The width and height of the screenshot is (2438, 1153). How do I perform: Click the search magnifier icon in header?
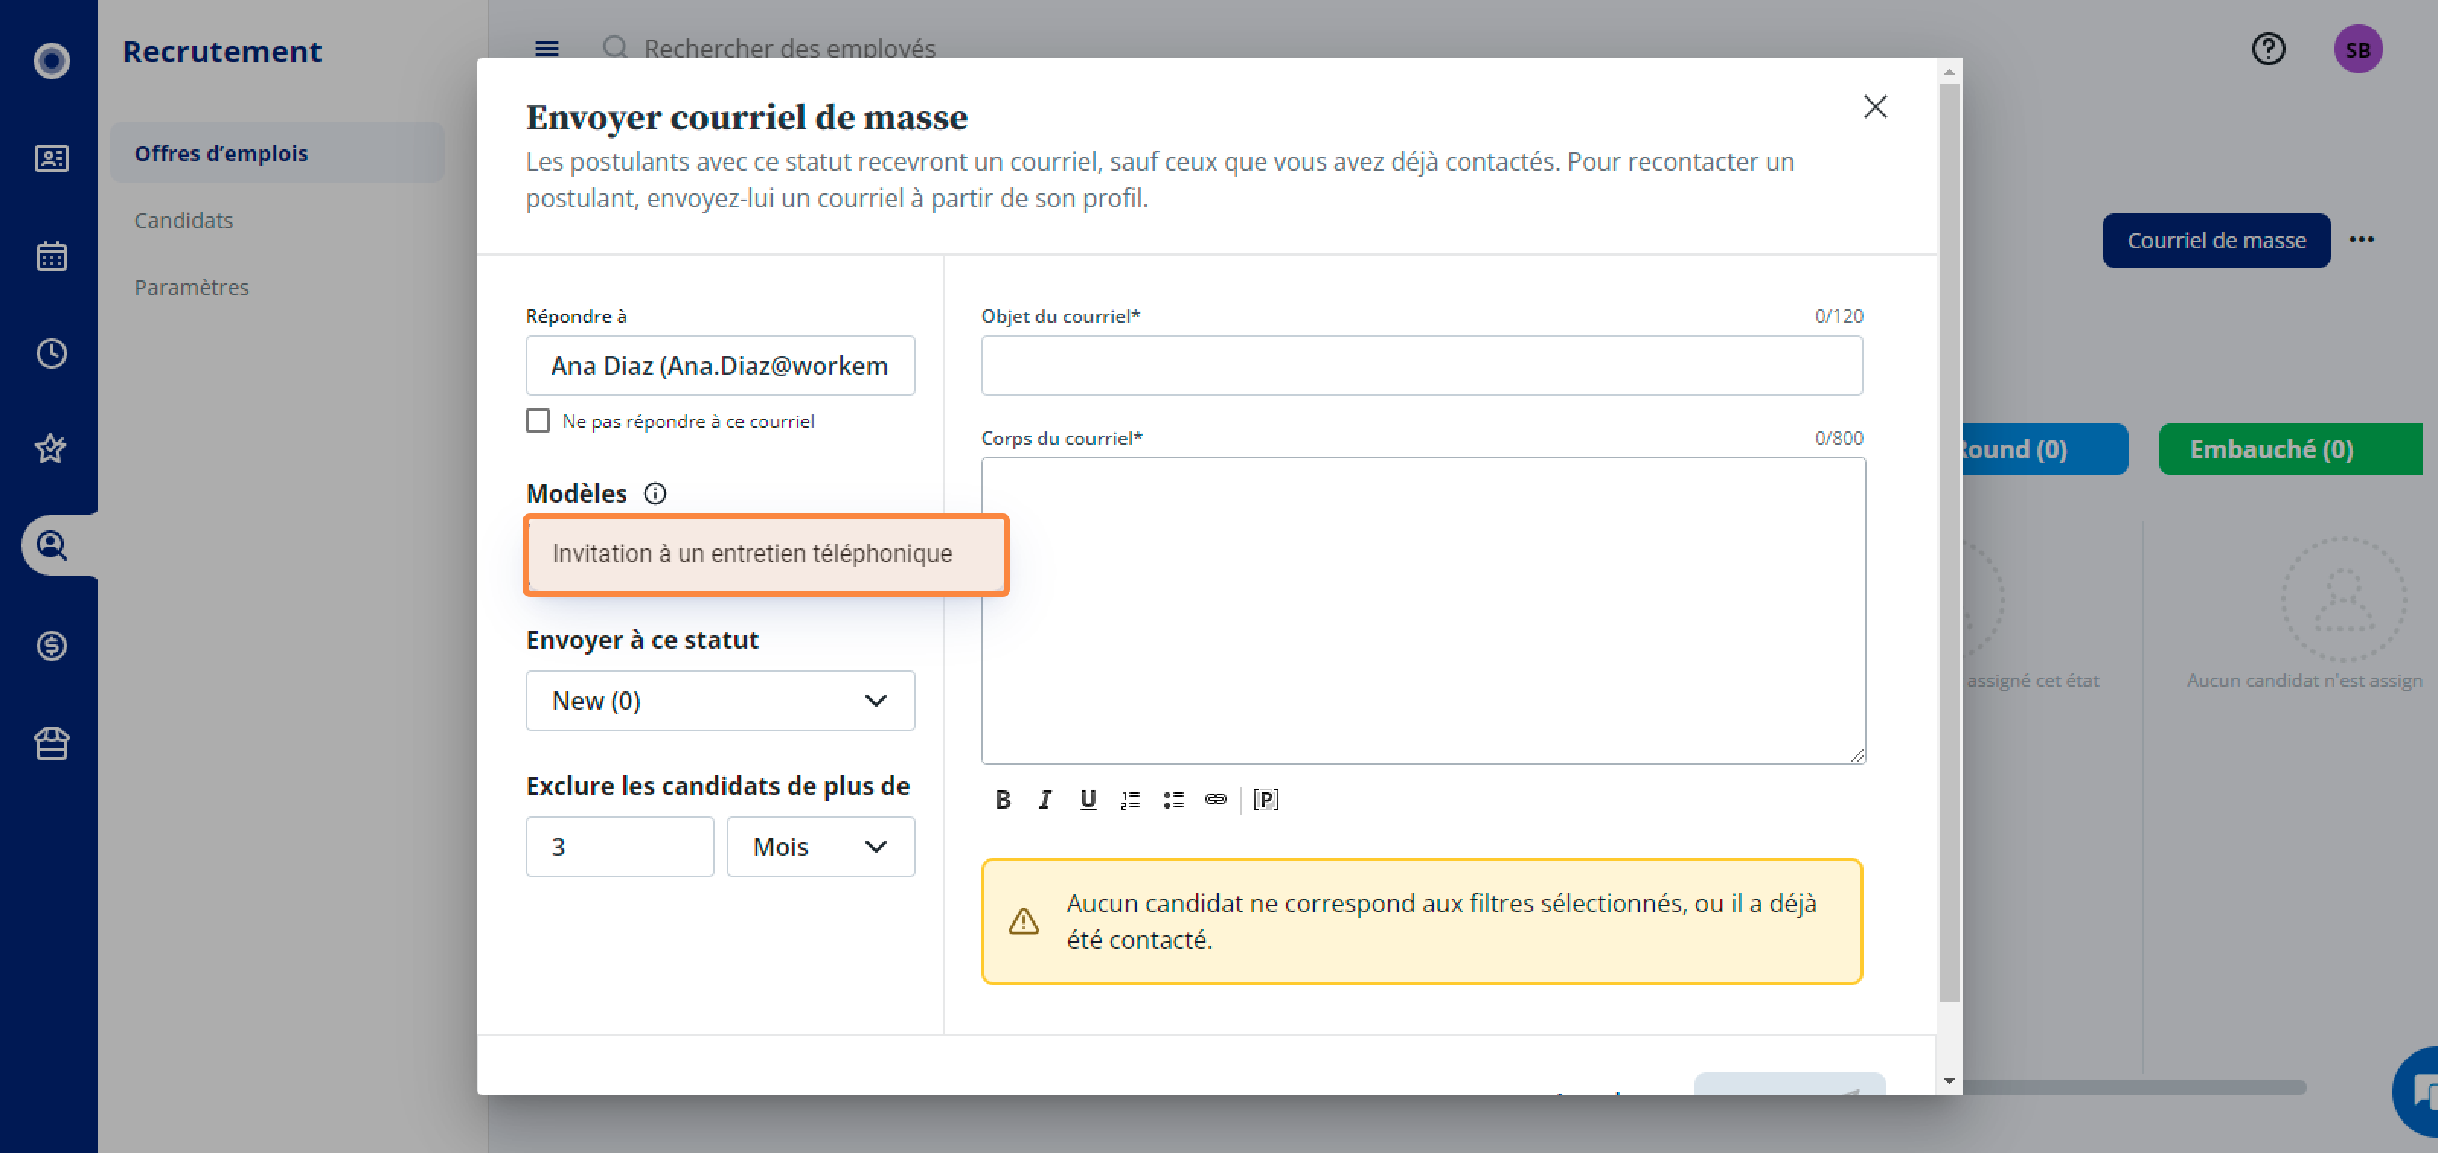pos(615,47)
